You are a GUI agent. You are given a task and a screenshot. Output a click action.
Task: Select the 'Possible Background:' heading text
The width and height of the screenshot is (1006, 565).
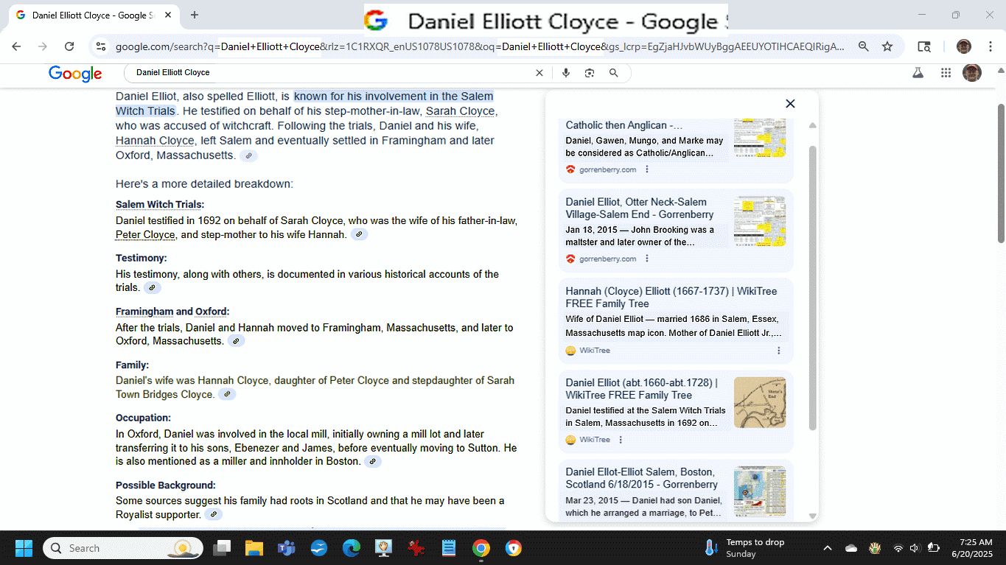(166, 485)
